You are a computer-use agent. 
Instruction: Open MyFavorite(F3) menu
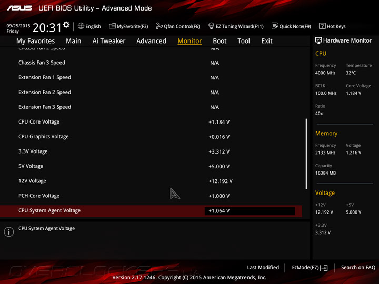point(133,26)
